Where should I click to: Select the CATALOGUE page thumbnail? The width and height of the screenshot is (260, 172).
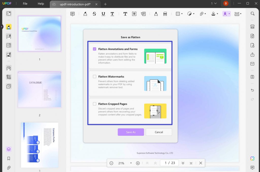point(39,89)
